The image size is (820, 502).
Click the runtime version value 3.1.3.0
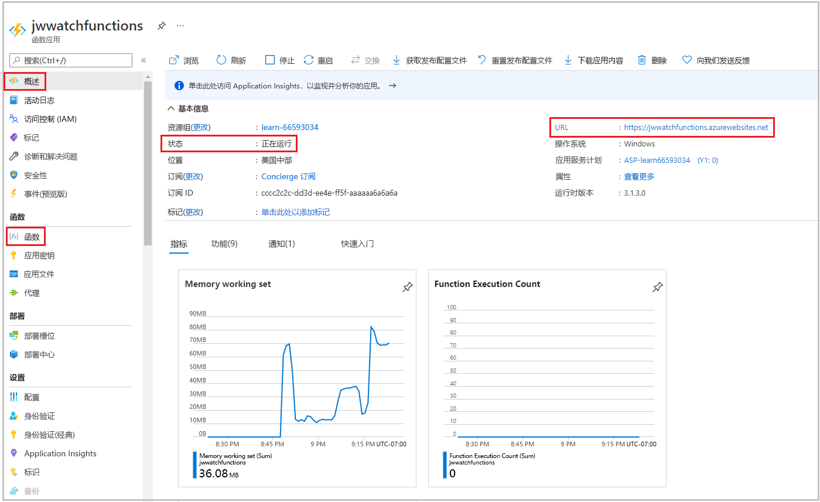(x=634, y=193)
